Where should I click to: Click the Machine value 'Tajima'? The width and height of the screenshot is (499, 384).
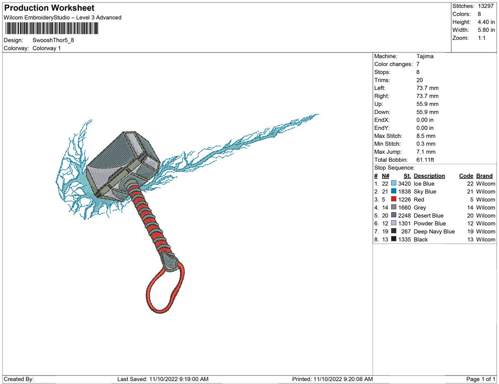(x=425, y=56)
